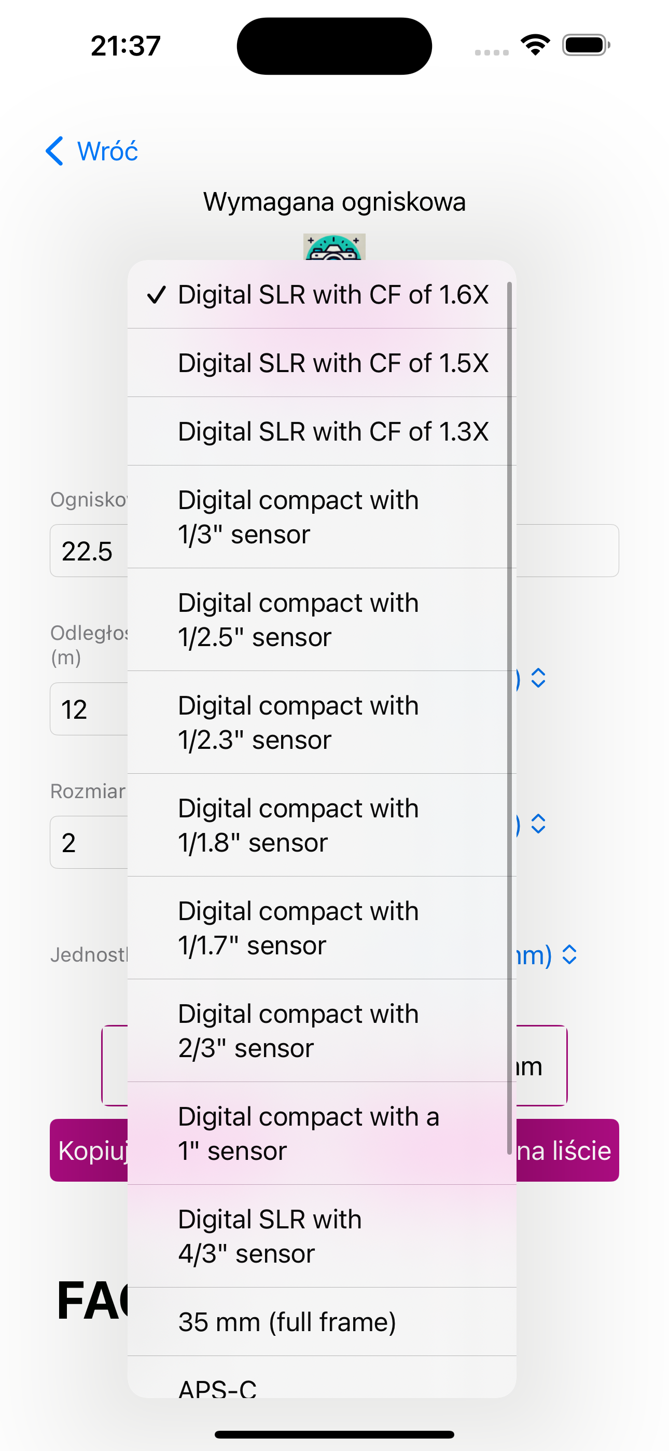Tap the Kopiuj button

point(90,1150)
